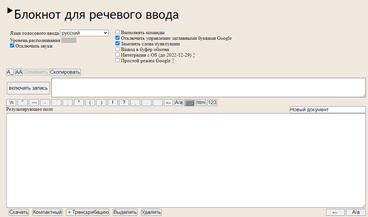Click the Выделить button
This screenshot has width=368, height=217.
click(125, 212)
